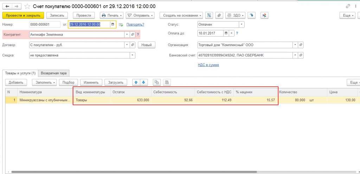The width and height of the screenshot is (360, 174).
Task: Open the attached files paperclip icon
Action: point(219,15)
